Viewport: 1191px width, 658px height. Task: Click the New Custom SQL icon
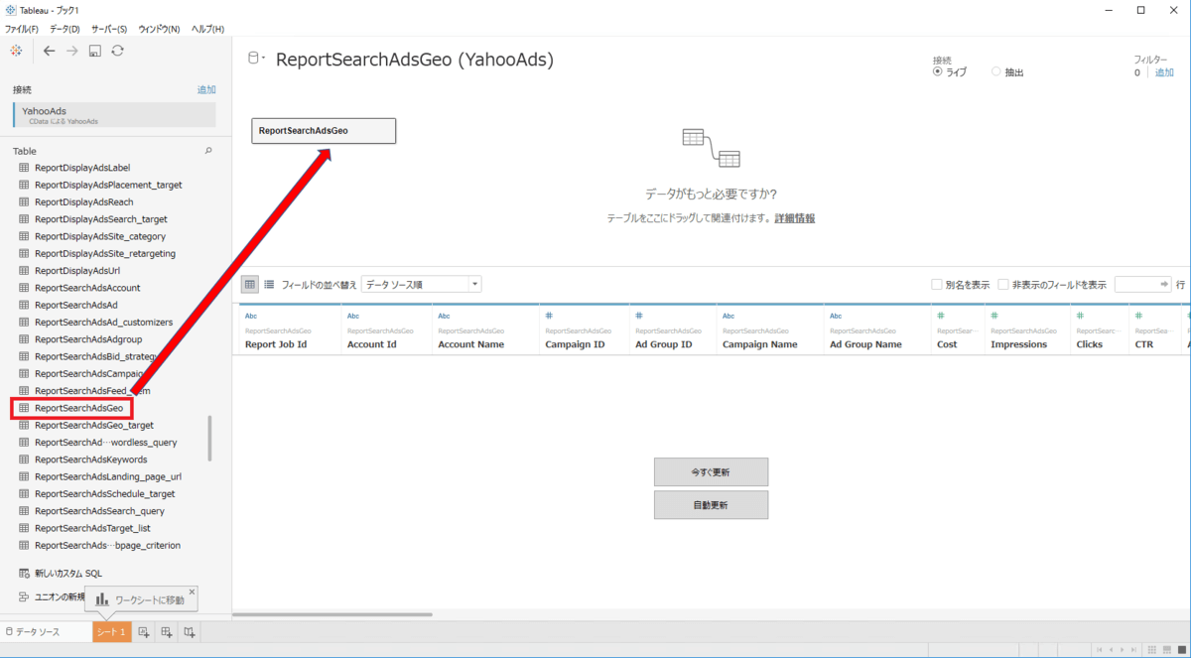tap(25, 573)
